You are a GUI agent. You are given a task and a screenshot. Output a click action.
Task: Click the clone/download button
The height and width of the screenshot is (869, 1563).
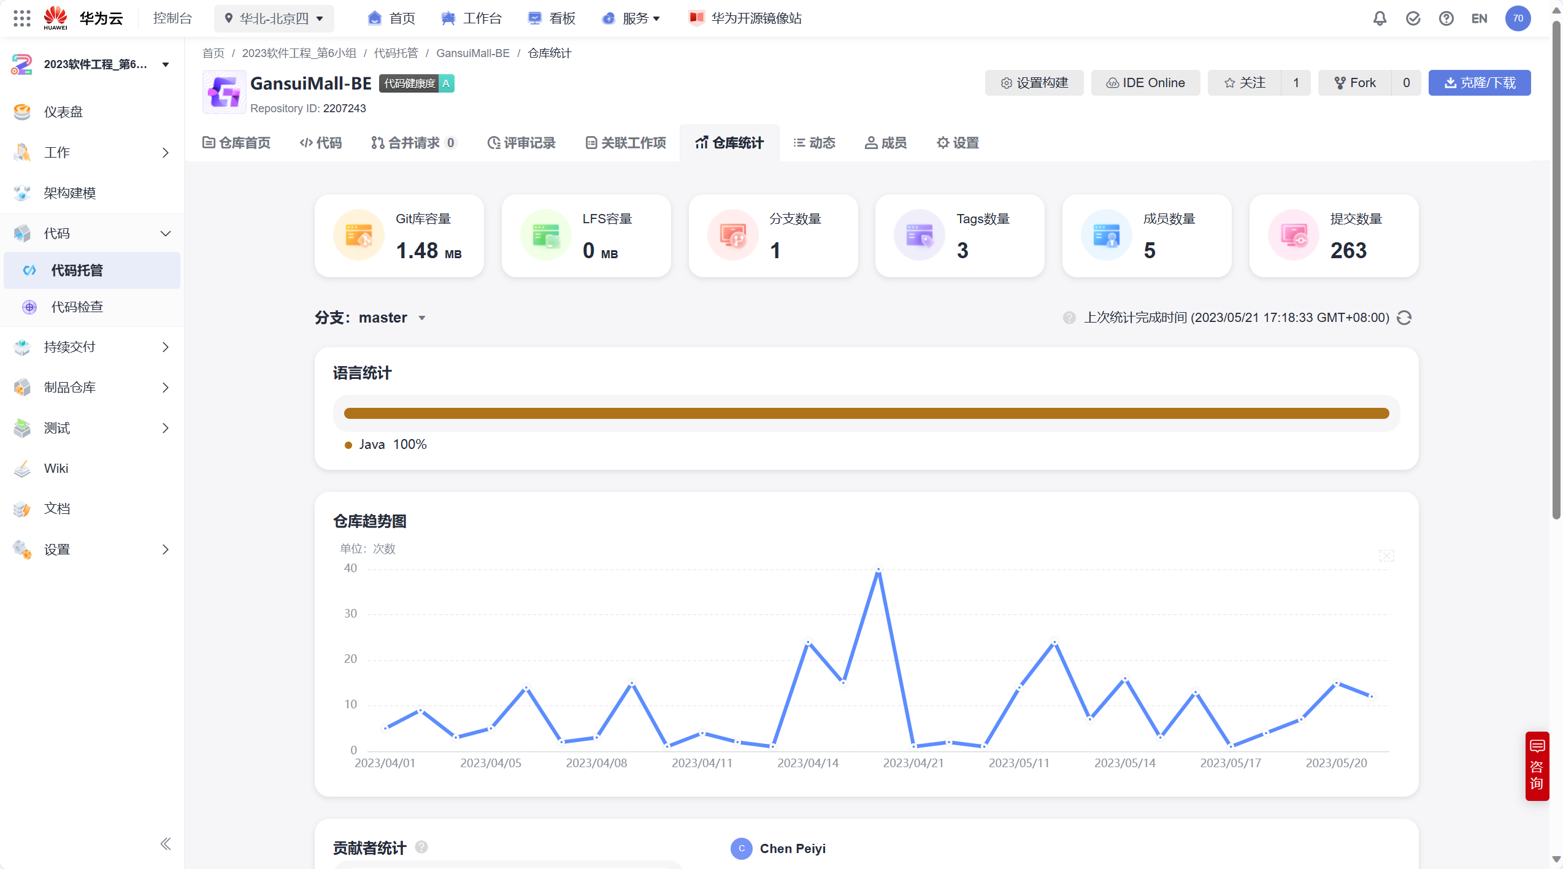1479,83
